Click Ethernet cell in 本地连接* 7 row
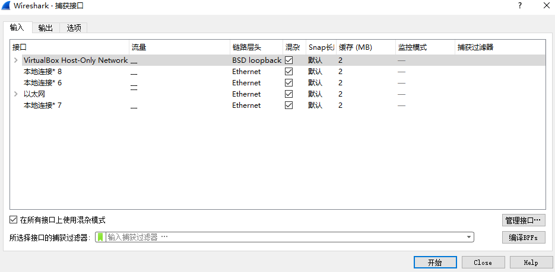555x272 pixels. (x=246, y=105)
